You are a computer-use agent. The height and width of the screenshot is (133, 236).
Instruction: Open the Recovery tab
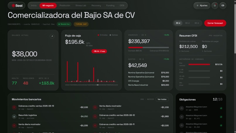click(x=96, y=6)
